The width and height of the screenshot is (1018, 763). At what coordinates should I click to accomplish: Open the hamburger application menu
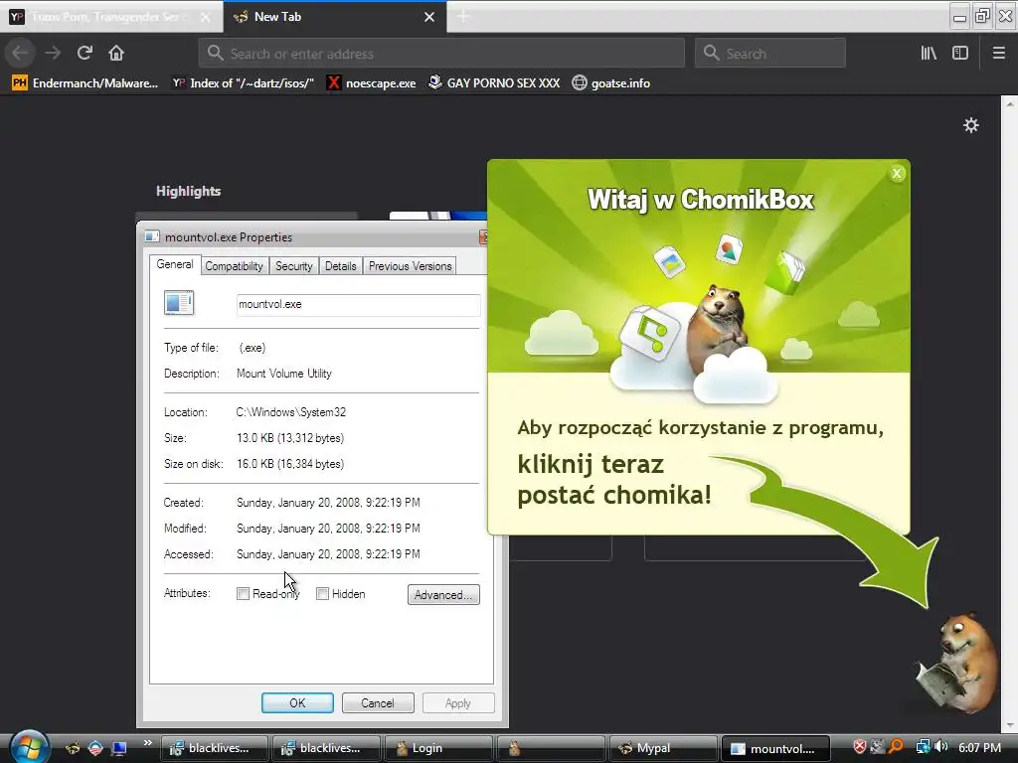point(998,54)
